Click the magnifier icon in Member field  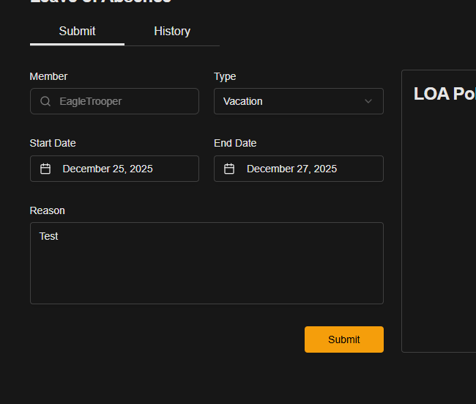(x=45, y=101)
